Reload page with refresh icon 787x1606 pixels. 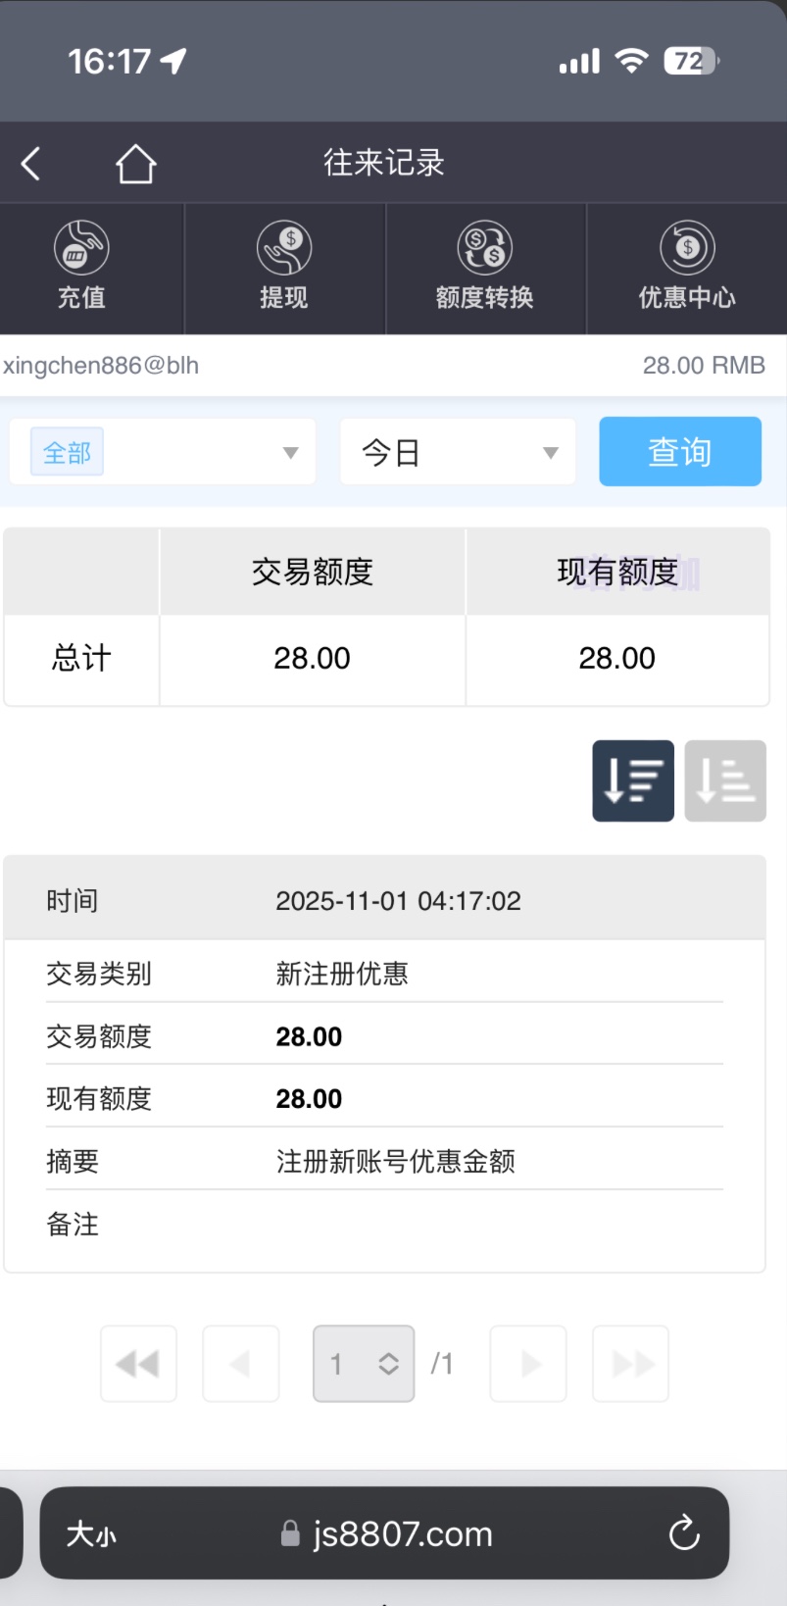tap(684, 1532)
